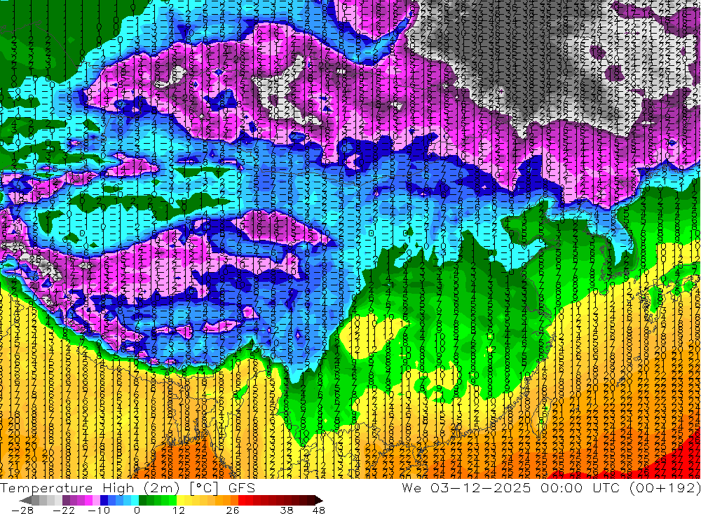
Task: Click the -22 legend label
Action: click(64, 510)
